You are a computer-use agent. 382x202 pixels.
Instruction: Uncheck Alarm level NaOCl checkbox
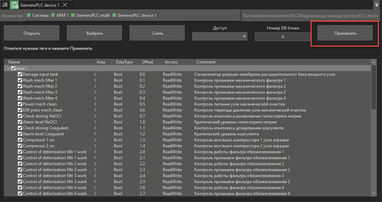click(x=20, y=122)
